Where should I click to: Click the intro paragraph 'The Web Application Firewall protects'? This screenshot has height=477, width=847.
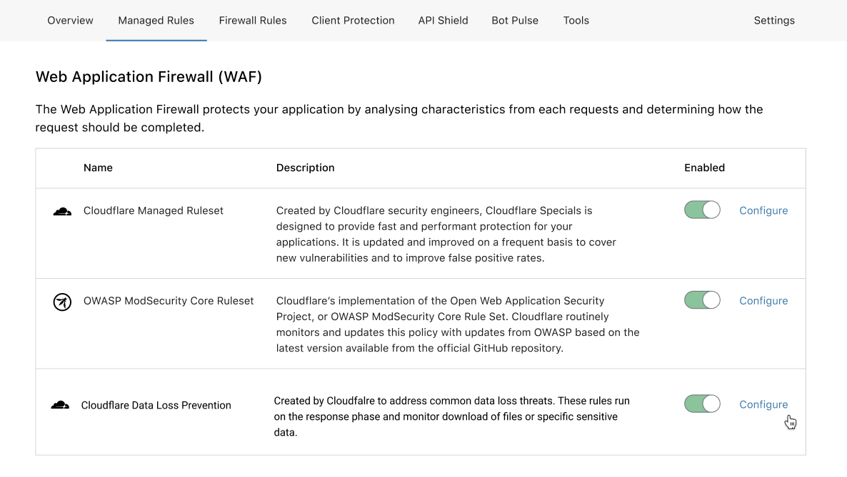click(399, 118)
